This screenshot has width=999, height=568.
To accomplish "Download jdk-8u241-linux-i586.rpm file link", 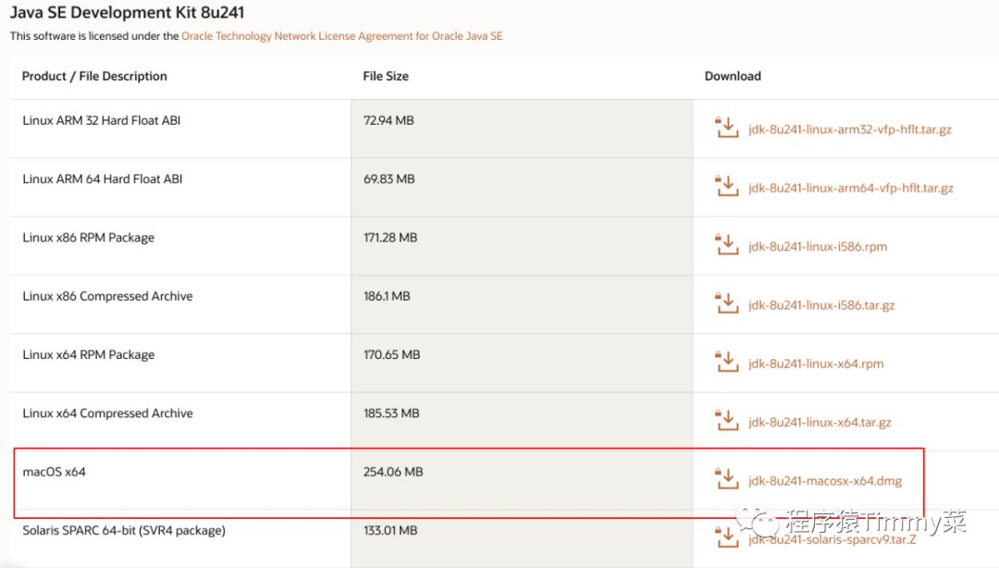I will [818, 247].
